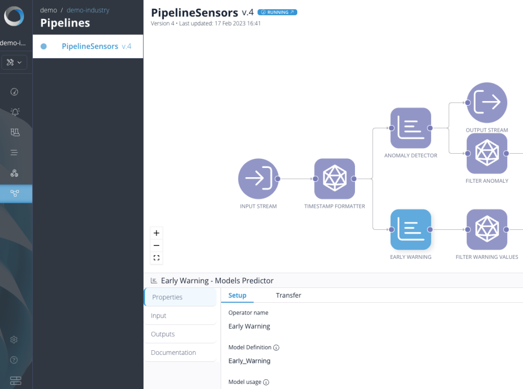Open the Outputs section
Image resolution: width=523 pixels, height=389 pixels.
[180, 334]
